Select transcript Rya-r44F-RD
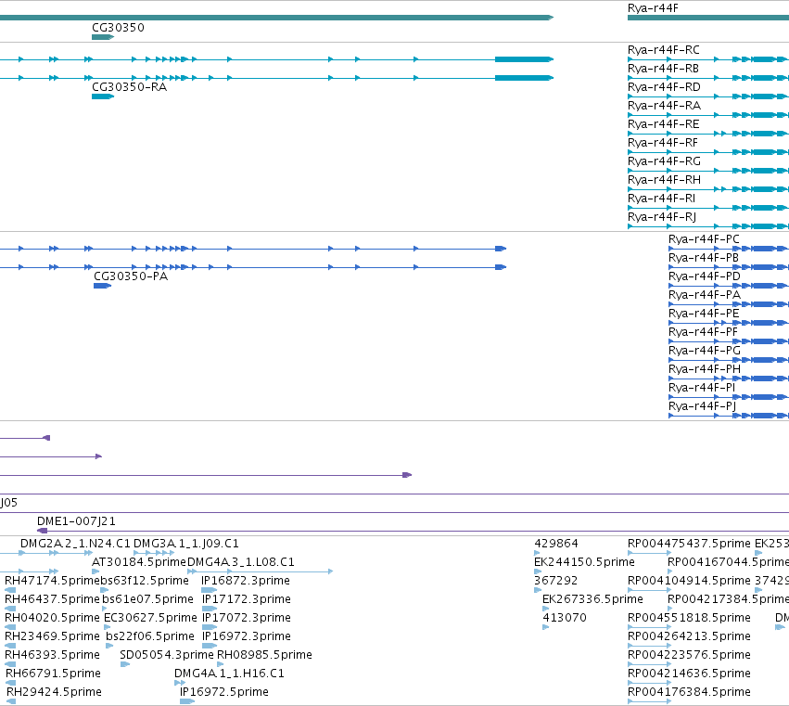This screenshot has height=706, width=789. pyautogui.click(x=664, y=86)
